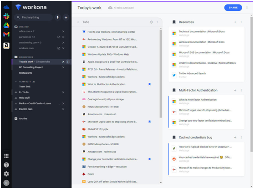This screenshot has width=254, height=189.
Task: Click the resources pane scrollbar
Action: click(x=251, y=84)
